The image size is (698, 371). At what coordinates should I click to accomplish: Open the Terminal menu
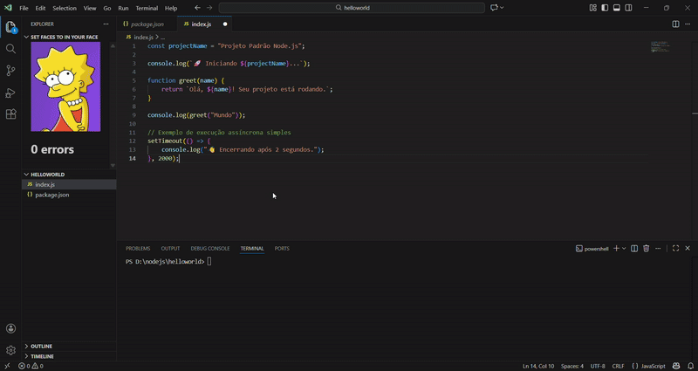click(x=147, y=8)
